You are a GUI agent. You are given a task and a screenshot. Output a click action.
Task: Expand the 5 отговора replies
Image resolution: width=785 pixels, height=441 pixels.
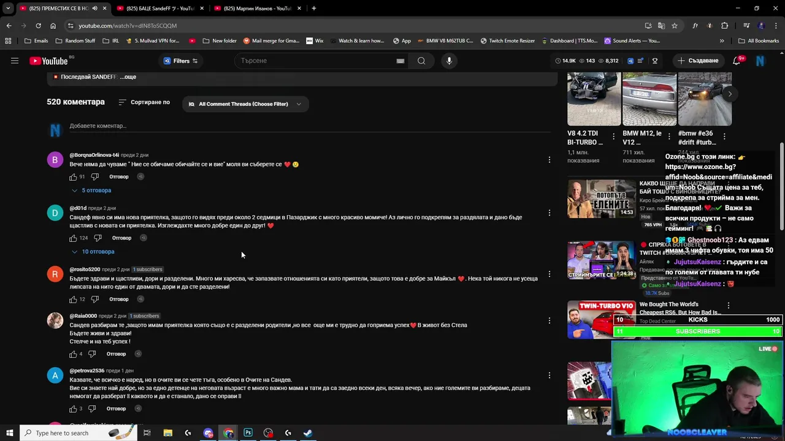[x=91, y=190]
